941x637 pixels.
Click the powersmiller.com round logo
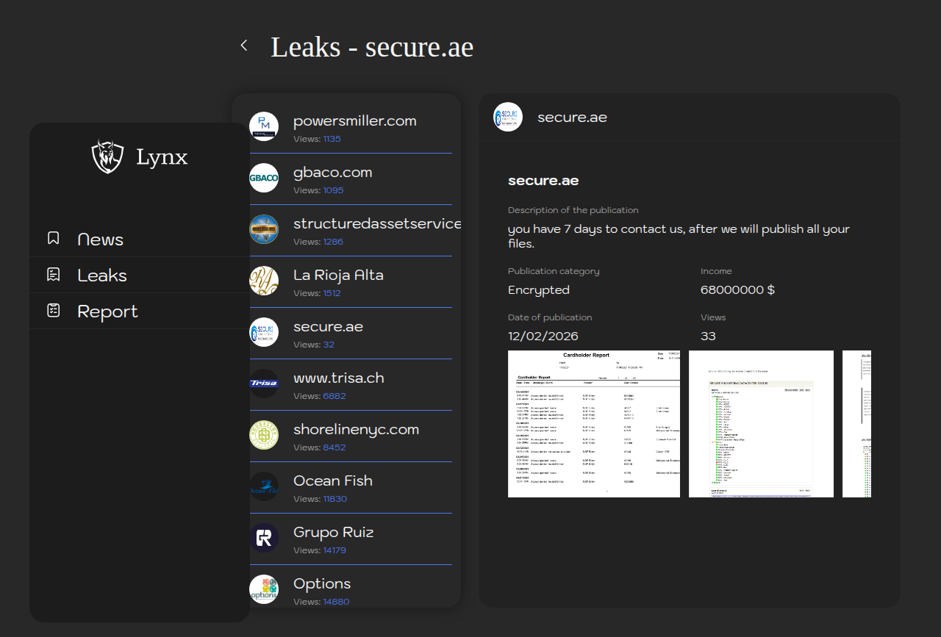coord(264,126)
